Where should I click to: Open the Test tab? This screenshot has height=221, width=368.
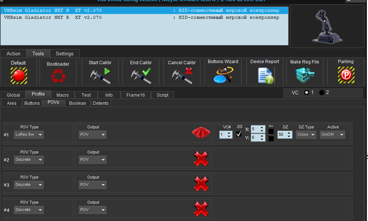(86, 95)
